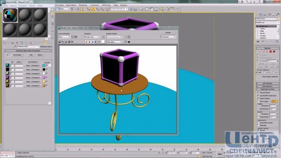Click the Align tool icon in main toolbar
The width and height of the screenshot is (281, 158).
pos(136,9)
